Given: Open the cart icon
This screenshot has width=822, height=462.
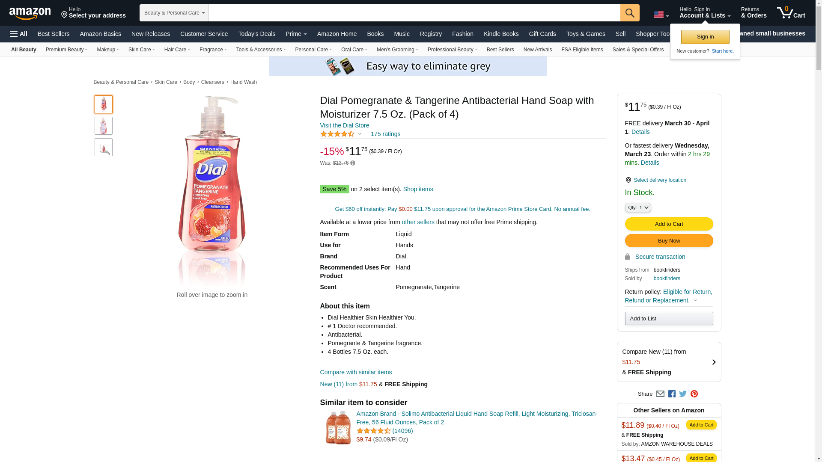Looking at the screenshot, I should (791, 13).
